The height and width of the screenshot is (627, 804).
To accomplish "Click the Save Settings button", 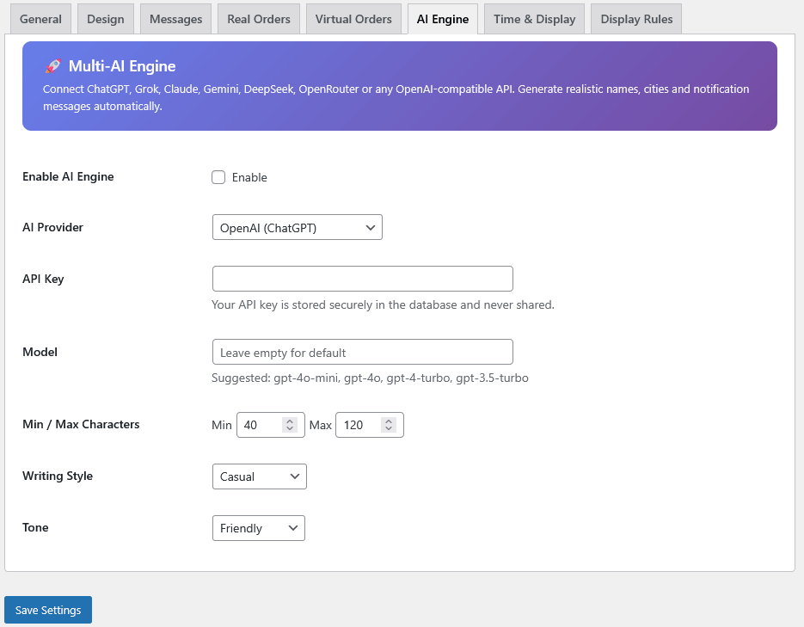I will tap(48, 610).
